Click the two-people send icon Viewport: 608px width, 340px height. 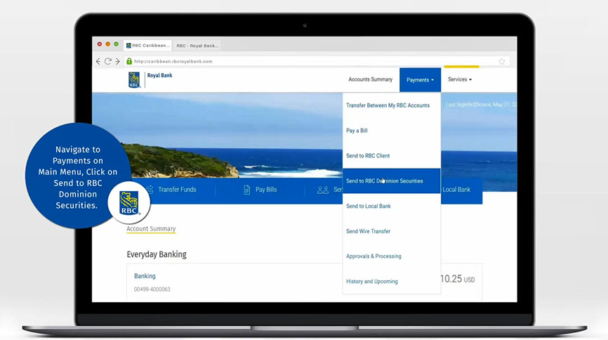323,190
